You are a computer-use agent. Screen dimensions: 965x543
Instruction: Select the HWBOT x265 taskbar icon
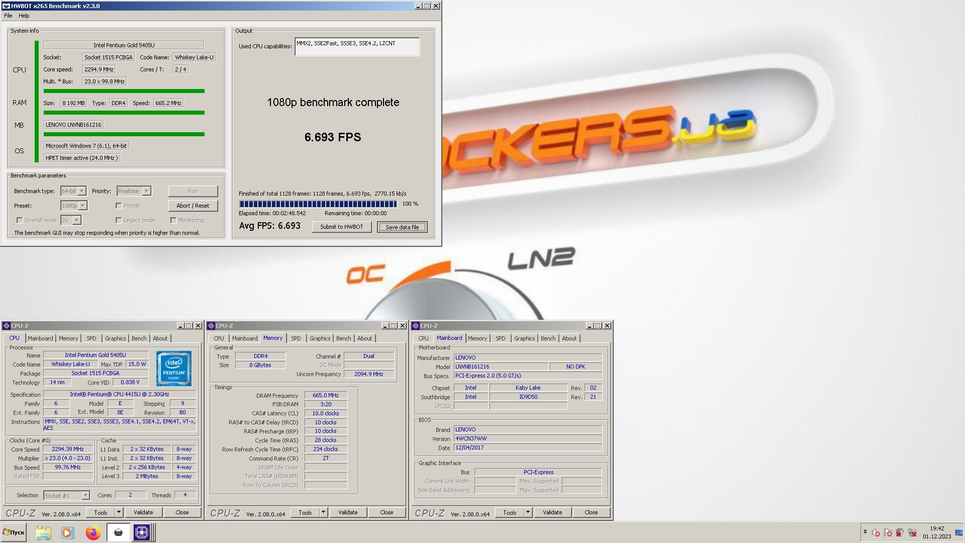[x=118, y=533]
